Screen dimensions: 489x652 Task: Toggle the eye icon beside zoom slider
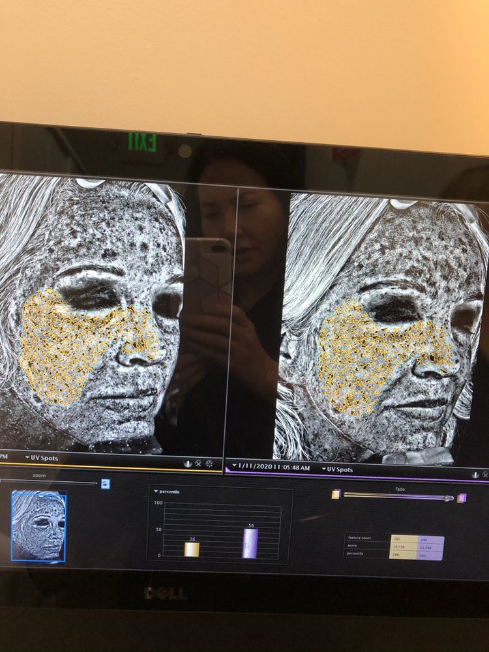(x=105, y=484)
